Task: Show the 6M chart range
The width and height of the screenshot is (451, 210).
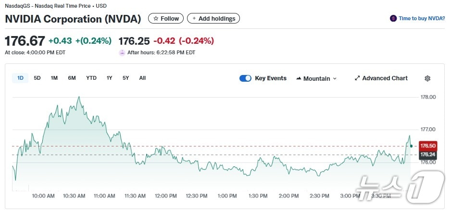Action: [x=72, y=78]
